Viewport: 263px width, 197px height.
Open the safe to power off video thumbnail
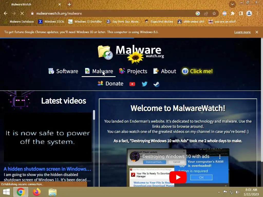point(48,137)
